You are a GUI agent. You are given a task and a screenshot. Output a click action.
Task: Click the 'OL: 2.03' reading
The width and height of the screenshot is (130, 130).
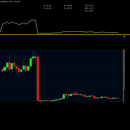tap(89, 11)
